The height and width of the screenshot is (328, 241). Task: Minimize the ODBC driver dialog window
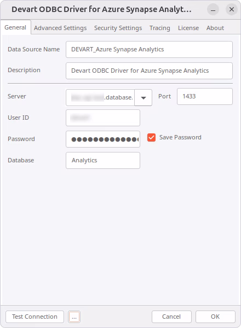(x=213, y=9)
